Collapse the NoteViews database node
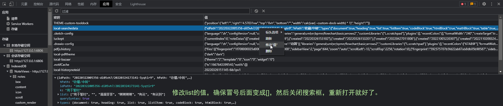 (x=8, y=71)
